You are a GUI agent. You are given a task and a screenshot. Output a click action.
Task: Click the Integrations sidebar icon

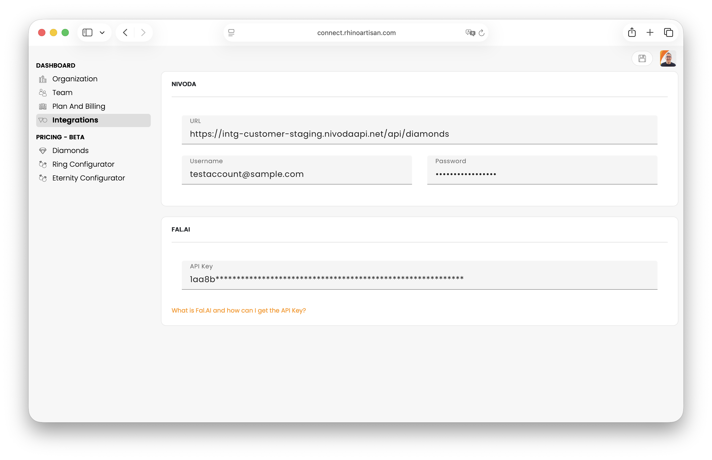(43, 120)
